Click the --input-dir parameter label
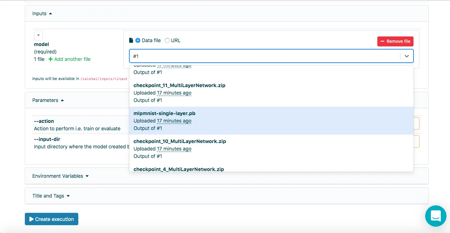This screenshot has width=450, height=233. click(47, 139)
